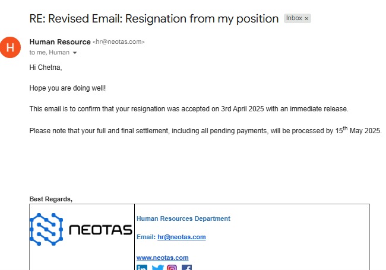Open the Instagram icon in signature
Image resolution: width=386 pixels, height=270 pixels.
[172, 268]
